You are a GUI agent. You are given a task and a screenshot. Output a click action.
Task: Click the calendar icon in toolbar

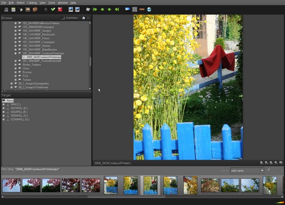(x=13, y=9)
